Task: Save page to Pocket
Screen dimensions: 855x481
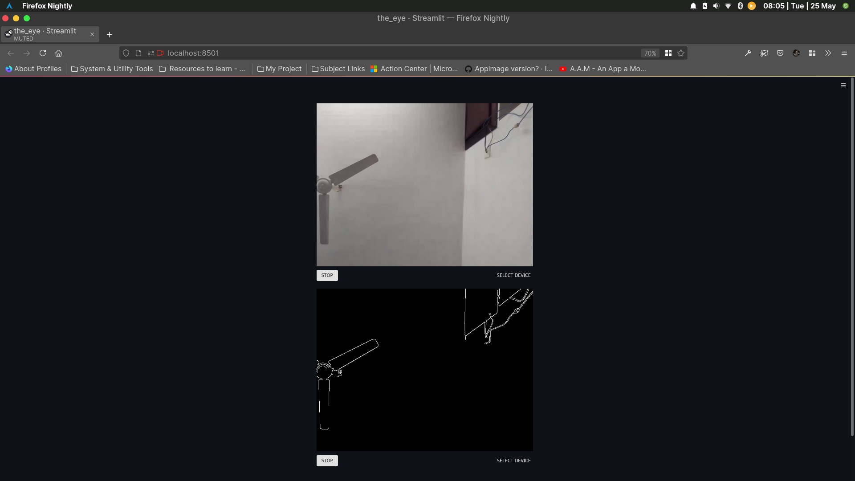Action: tap(780, 53)
